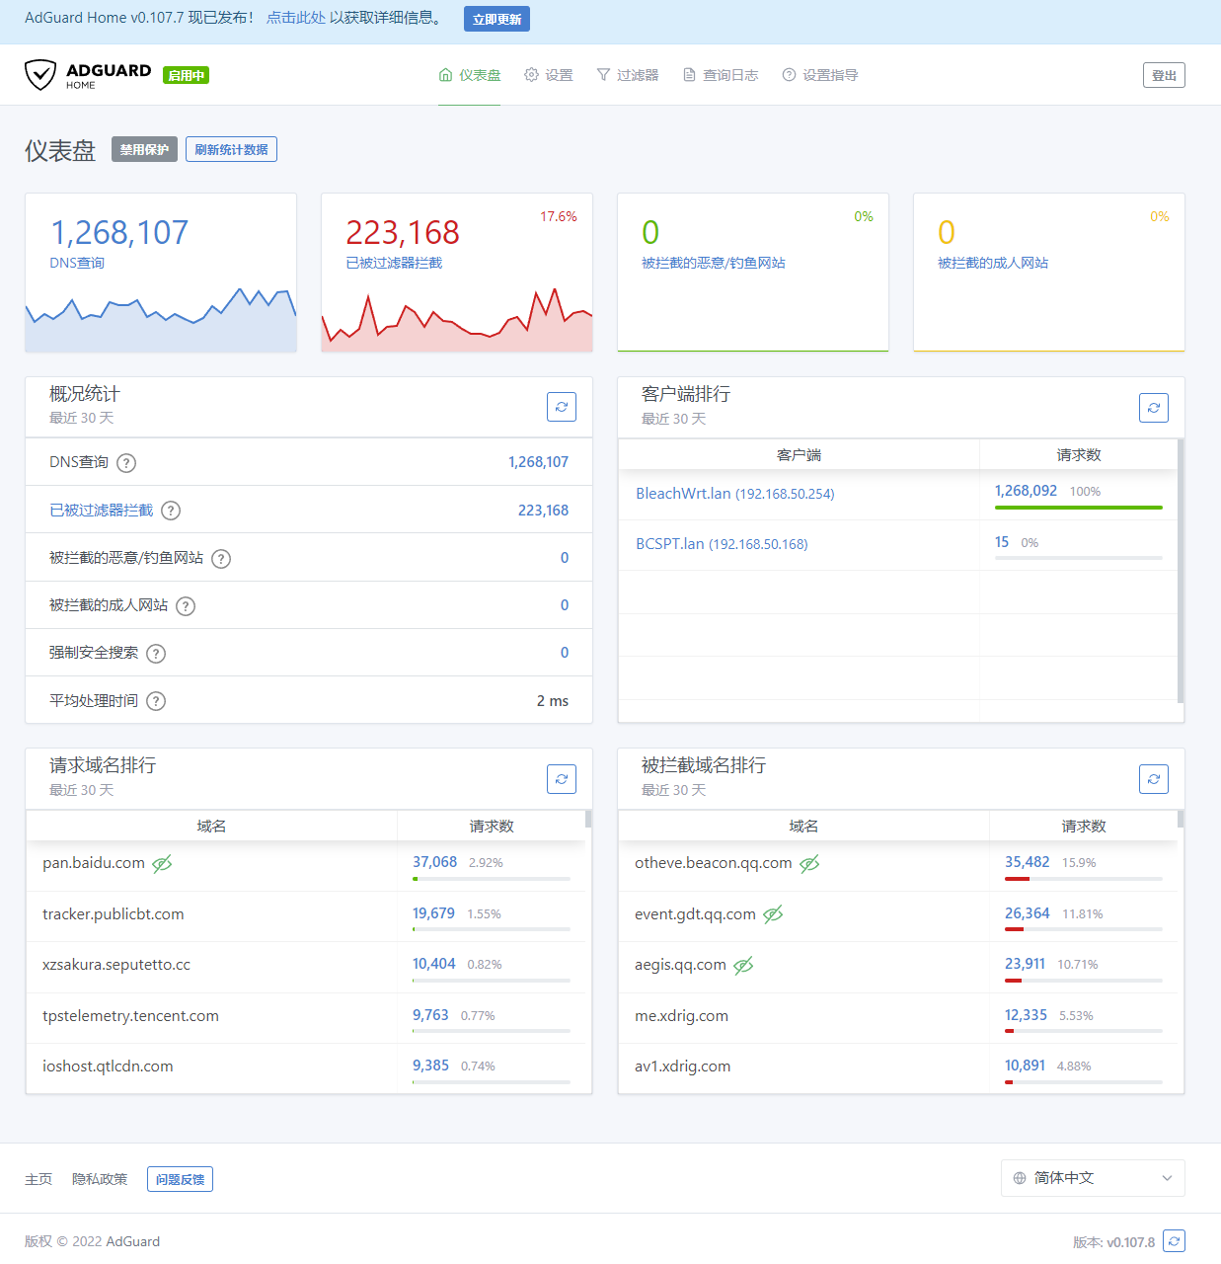The height and width of the screenshot is (1264, 1221).
Task: Click the DNS queries blue line chart
Action: coord(161,318)
